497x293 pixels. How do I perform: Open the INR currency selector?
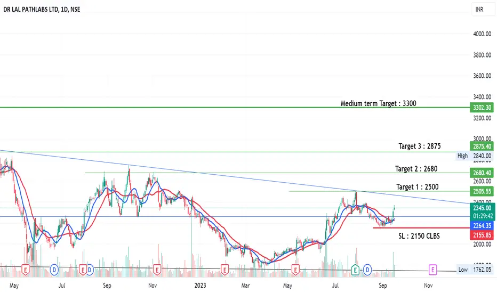[483, 9]
